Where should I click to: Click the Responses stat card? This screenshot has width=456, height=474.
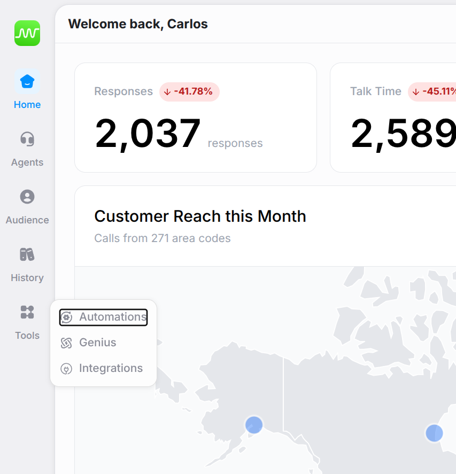196,118
